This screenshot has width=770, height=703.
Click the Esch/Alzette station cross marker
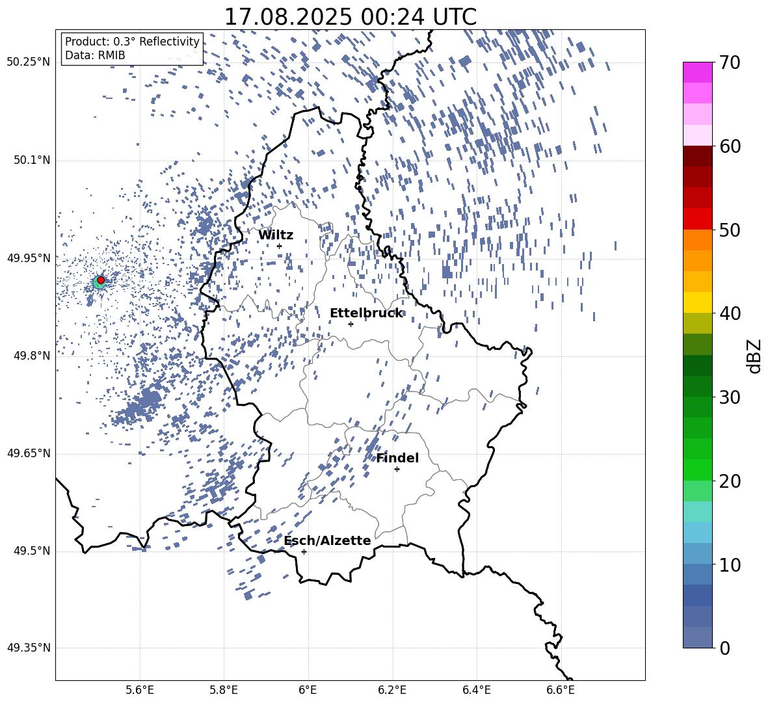[x=304, y=551]
